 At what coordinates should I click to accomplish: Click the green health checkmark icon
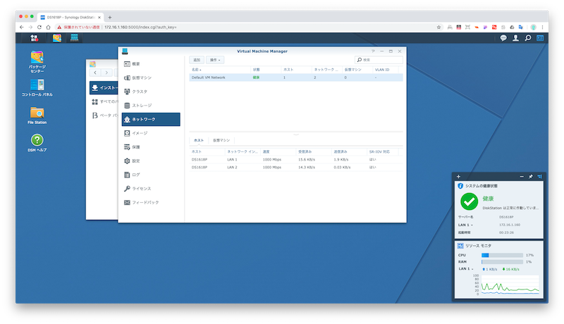(469, 201)
